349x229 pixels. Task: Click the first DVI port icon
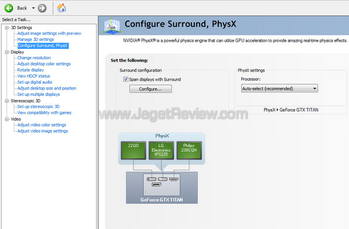click(152, 179)
